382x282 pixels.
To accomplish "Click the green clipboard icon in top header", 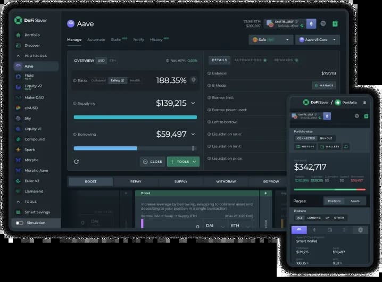I will 335,24.
